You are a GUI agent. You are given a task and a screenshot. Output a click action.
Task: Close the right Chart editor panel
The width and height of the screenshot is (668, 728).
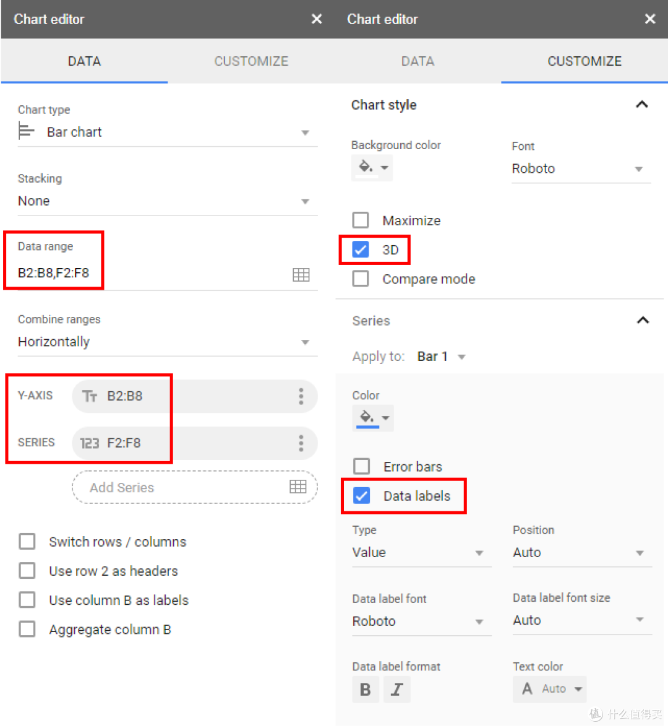(x=650, y=19)
